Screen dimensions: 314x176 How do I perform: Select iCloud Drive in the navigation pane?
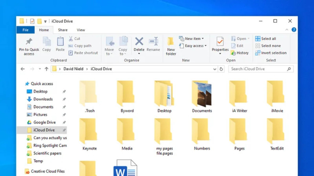pyautogui.click(x=42, y=130)
